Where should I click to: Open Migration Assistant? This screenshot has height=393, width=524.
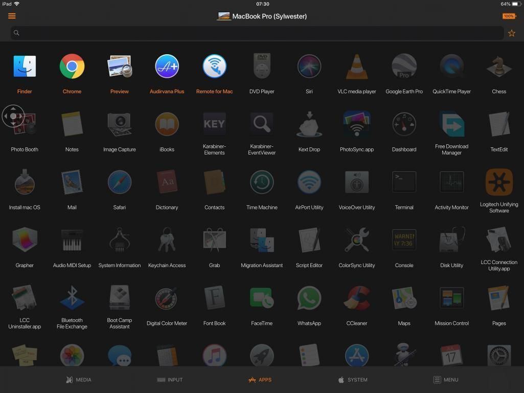262,240
